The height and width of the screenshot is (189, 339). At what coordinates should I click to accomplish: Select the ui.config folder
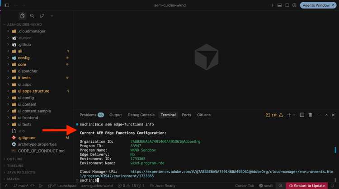tap(26, 98)
